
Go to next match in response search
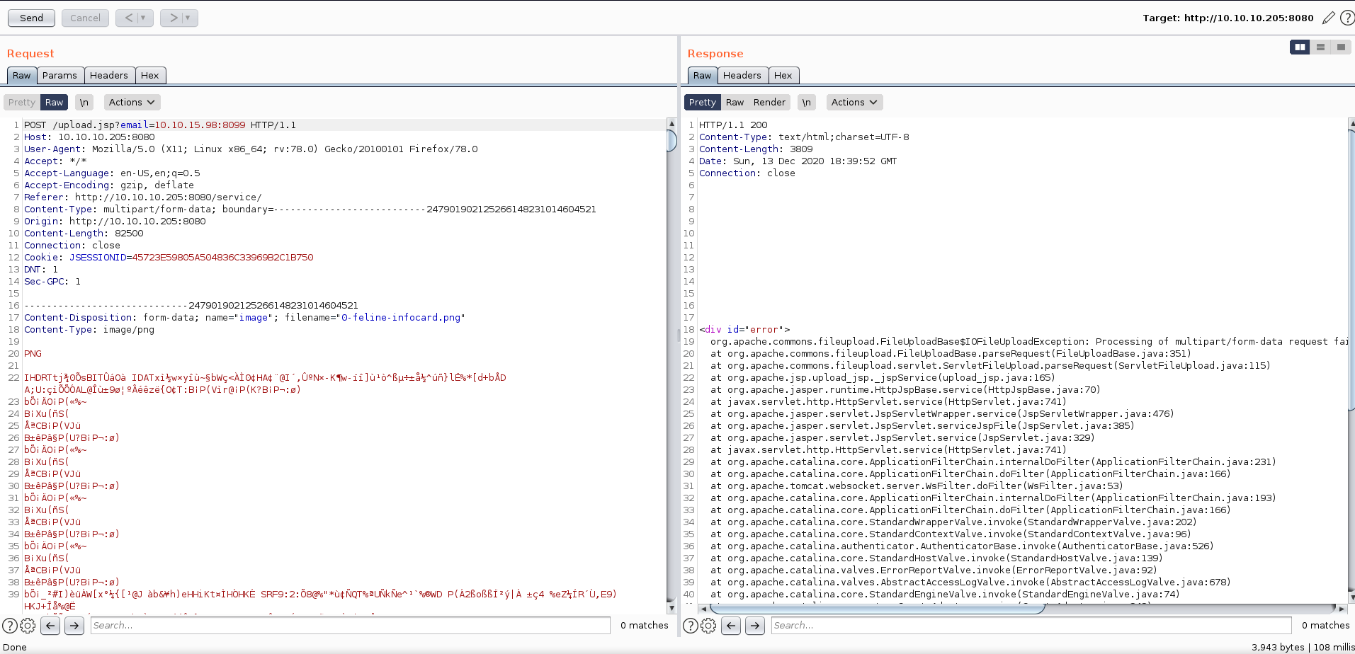(755, 626)
